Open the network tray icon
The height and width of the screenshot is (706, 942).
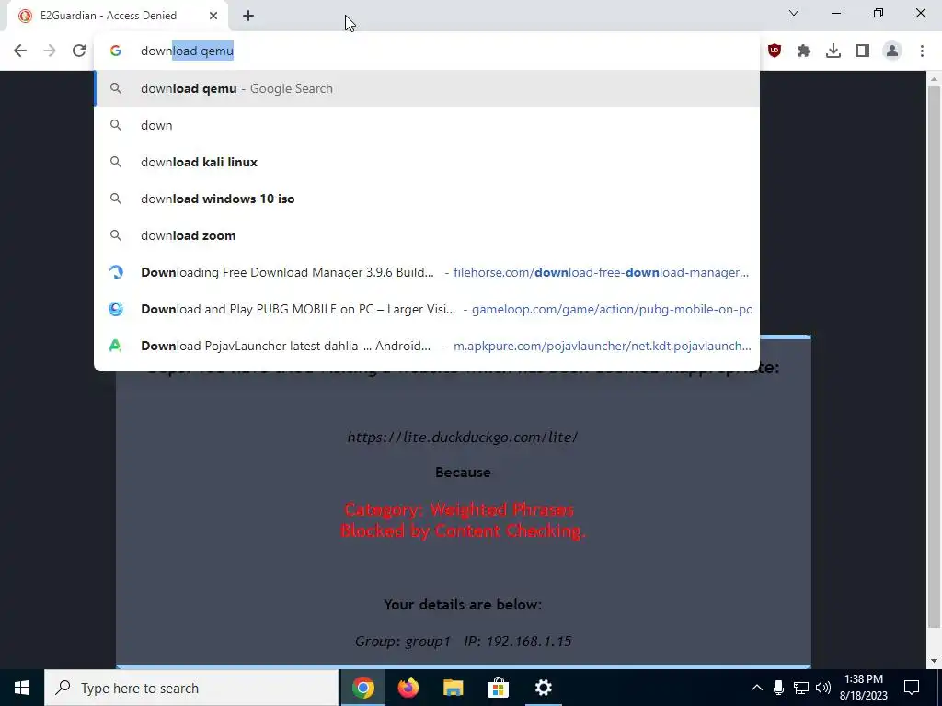[x=801, y=688]
